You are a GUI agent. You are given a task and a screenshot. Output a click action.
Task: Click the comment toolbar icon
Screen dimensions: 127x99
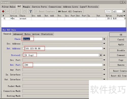(25, 11)
